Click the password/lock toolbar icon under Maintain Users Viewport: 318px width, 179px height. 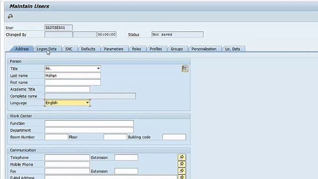10,16
